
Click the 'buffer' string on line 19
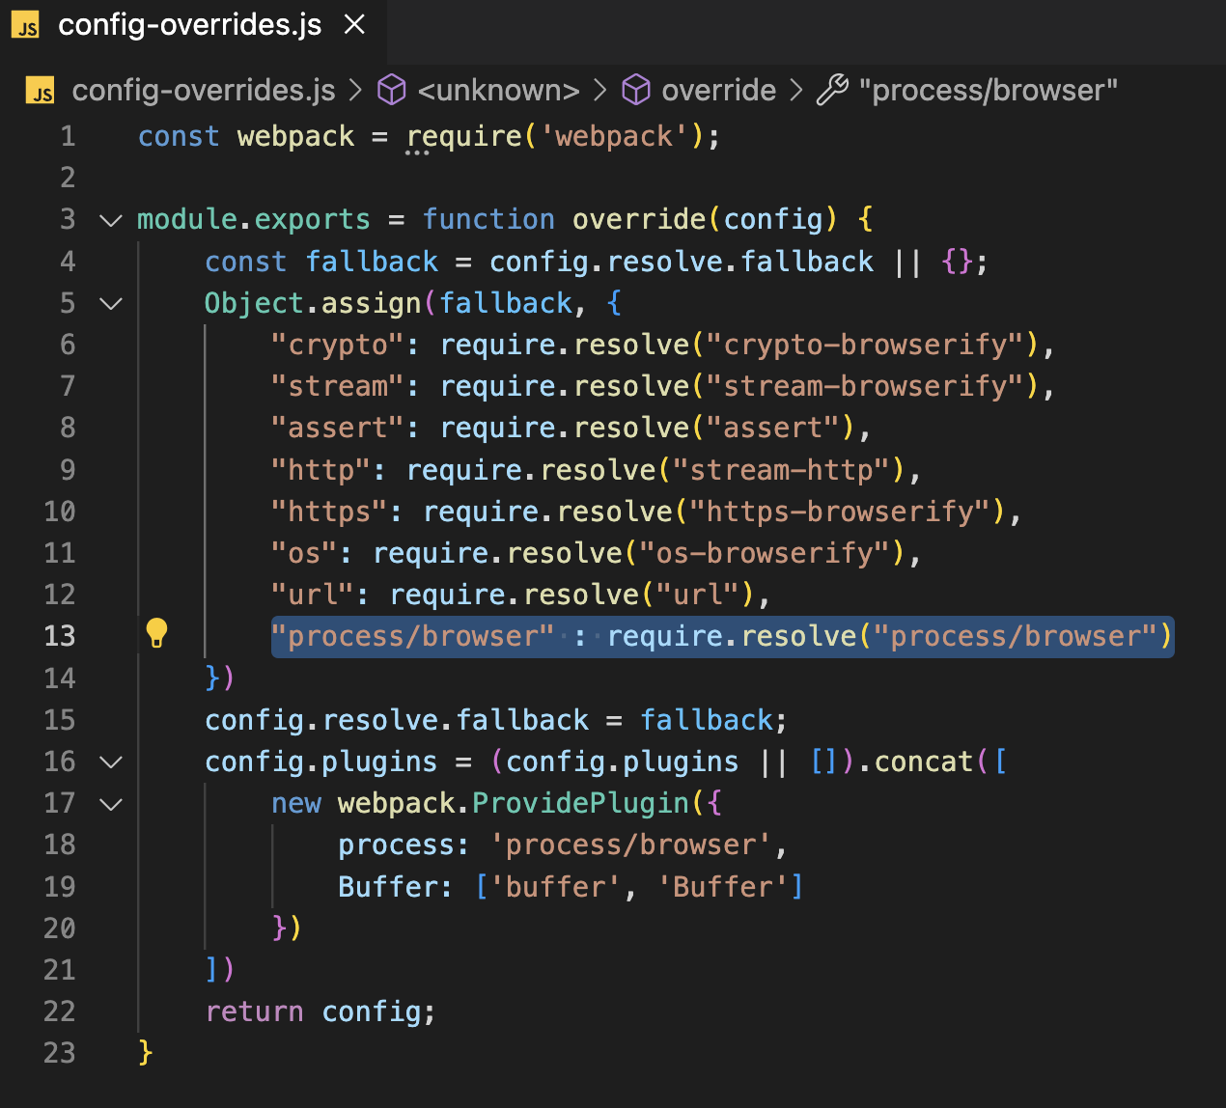(x=555, y=886)
